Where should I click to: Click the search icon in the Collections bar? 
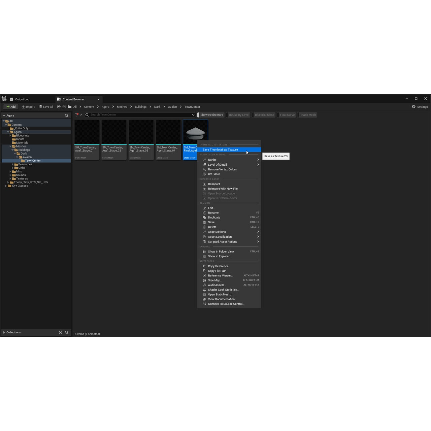coord(67,332)
